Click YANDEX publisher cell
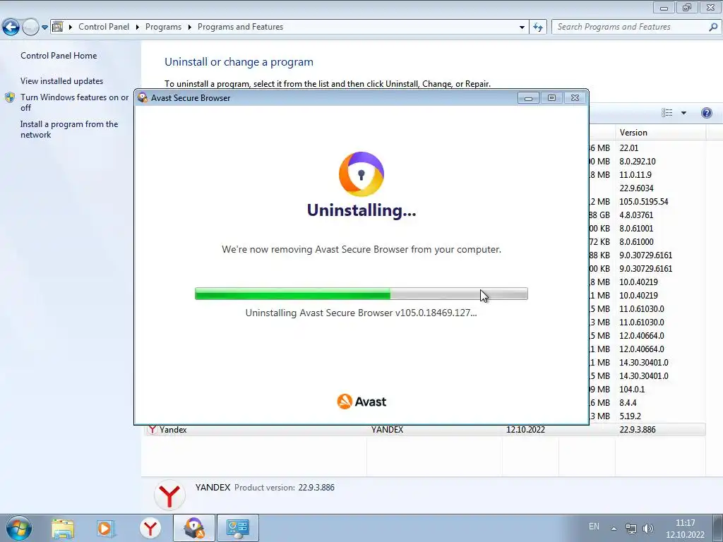723x542 pixels. 388,430
